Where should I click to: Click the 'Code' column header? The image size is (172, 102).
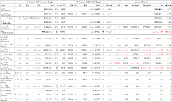click(3, 5)
